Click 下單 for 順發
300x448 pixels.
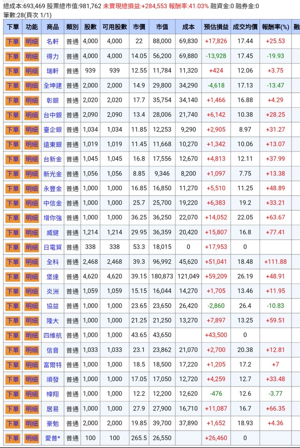pos(12,379)
